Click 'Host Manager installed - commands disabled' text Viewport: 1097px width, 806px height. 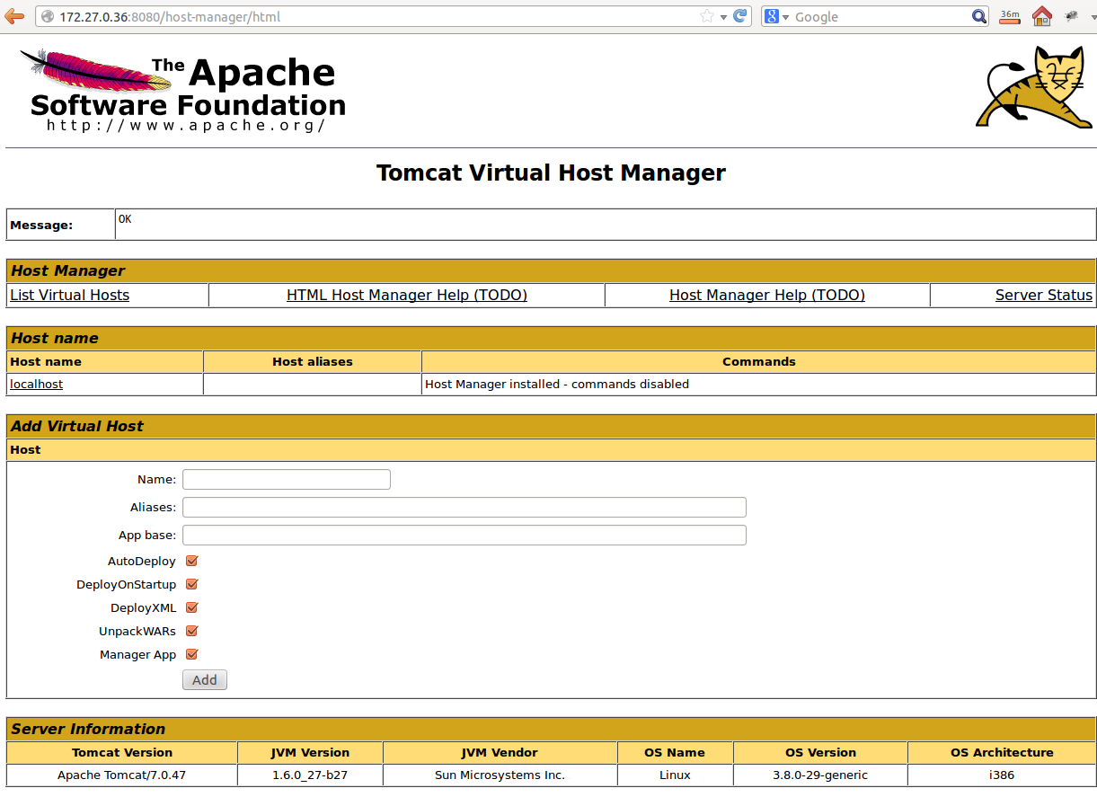click(557, 384)
